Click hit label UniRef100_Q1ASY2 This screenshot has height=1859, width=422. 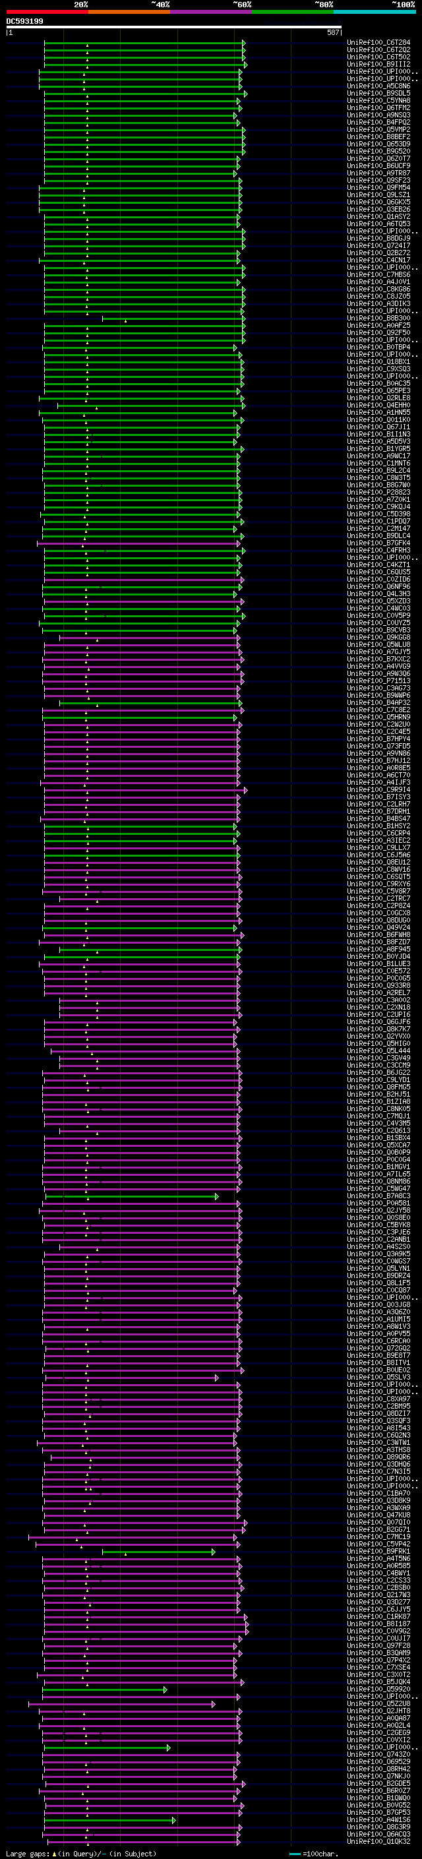(378, 216)
